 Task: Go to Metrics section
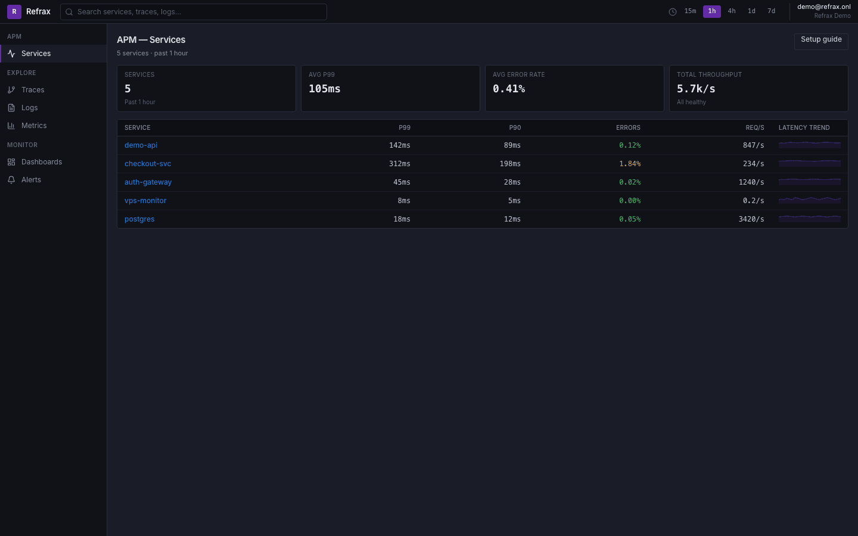click(x=54, y=126)
